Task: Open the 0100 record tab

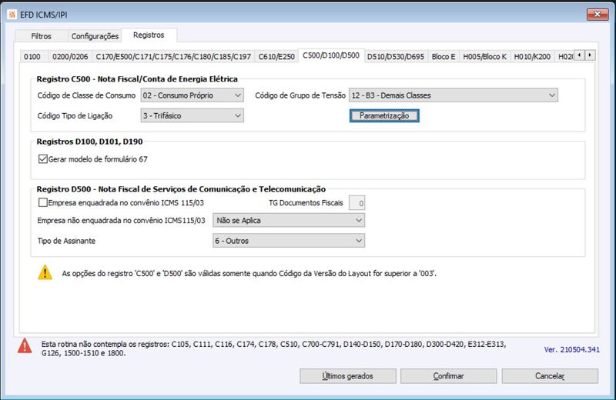Action: click(32, 56)
